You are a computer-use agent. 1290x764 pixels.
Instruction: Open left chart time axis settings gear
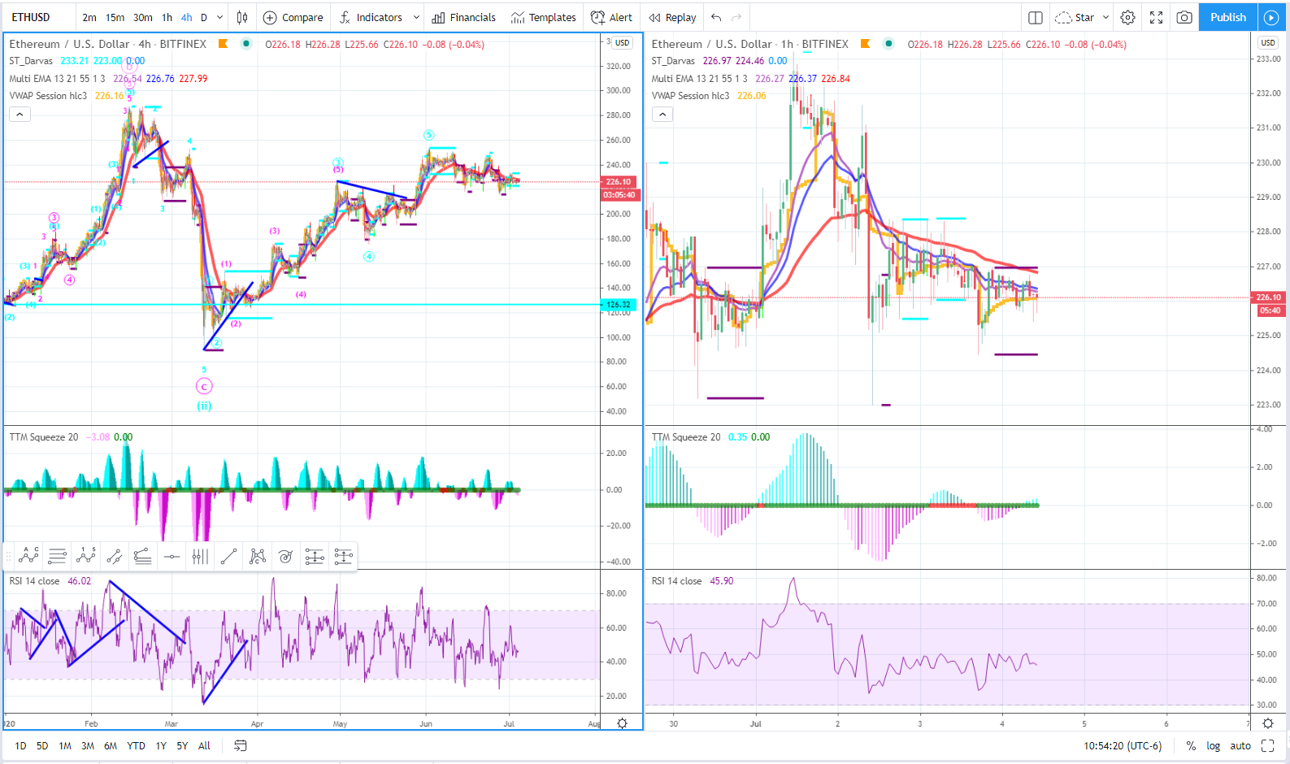click(x=622, y=723)
